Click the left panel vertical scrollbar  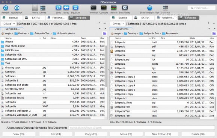point(106,66)
